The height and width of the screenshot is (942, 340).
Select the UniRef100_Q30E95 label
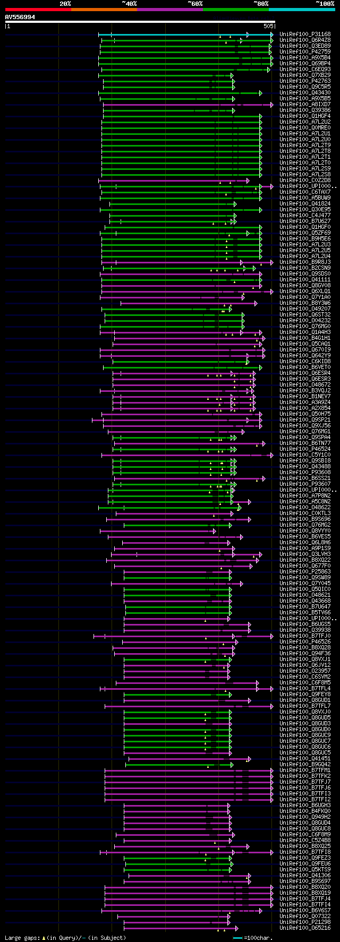pyautogui.click(x=305, y=210)
